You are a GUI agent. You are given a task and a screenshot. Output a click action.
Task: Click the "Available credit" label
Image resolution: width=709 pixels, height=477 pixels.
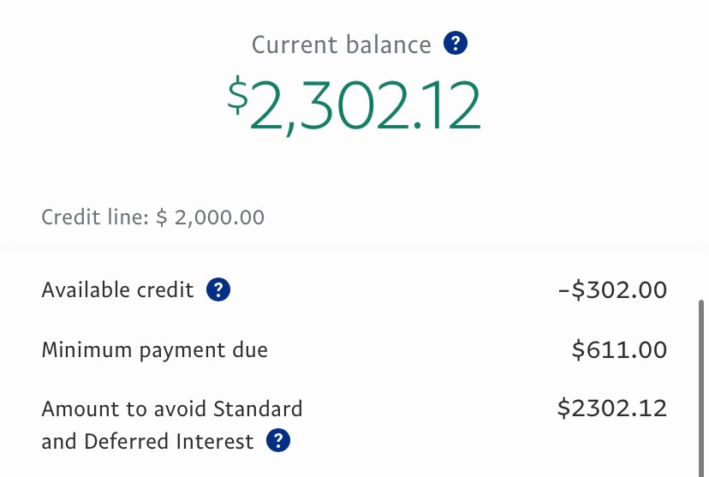(x=117, y=290)
